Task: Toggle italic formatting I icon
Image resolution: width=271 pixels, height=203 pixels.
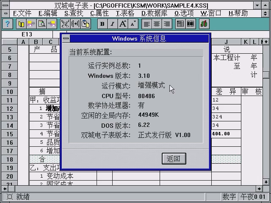Action: pos(113,24)
